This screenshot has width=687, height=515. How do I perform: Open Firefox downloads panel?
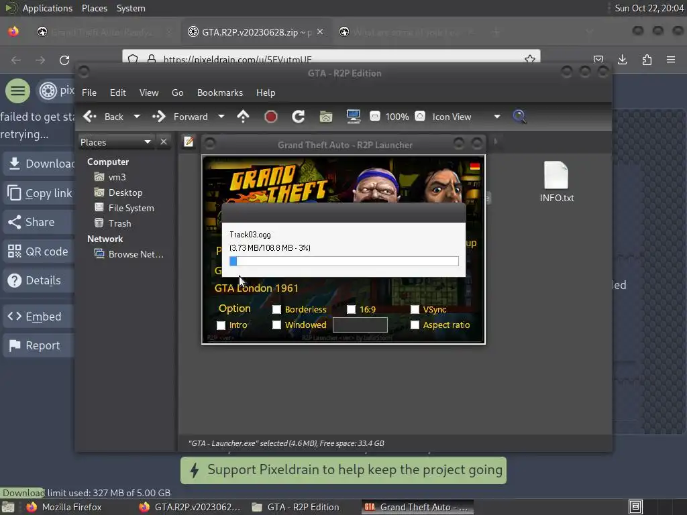622,60
